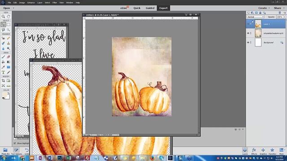This screenshot has width=287, height=161.
Task: Switch to the Quick mode tab
Action: coord(137,8)
